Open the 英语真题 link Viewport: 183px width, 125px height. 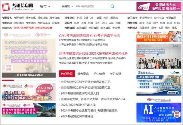point(94,28)
